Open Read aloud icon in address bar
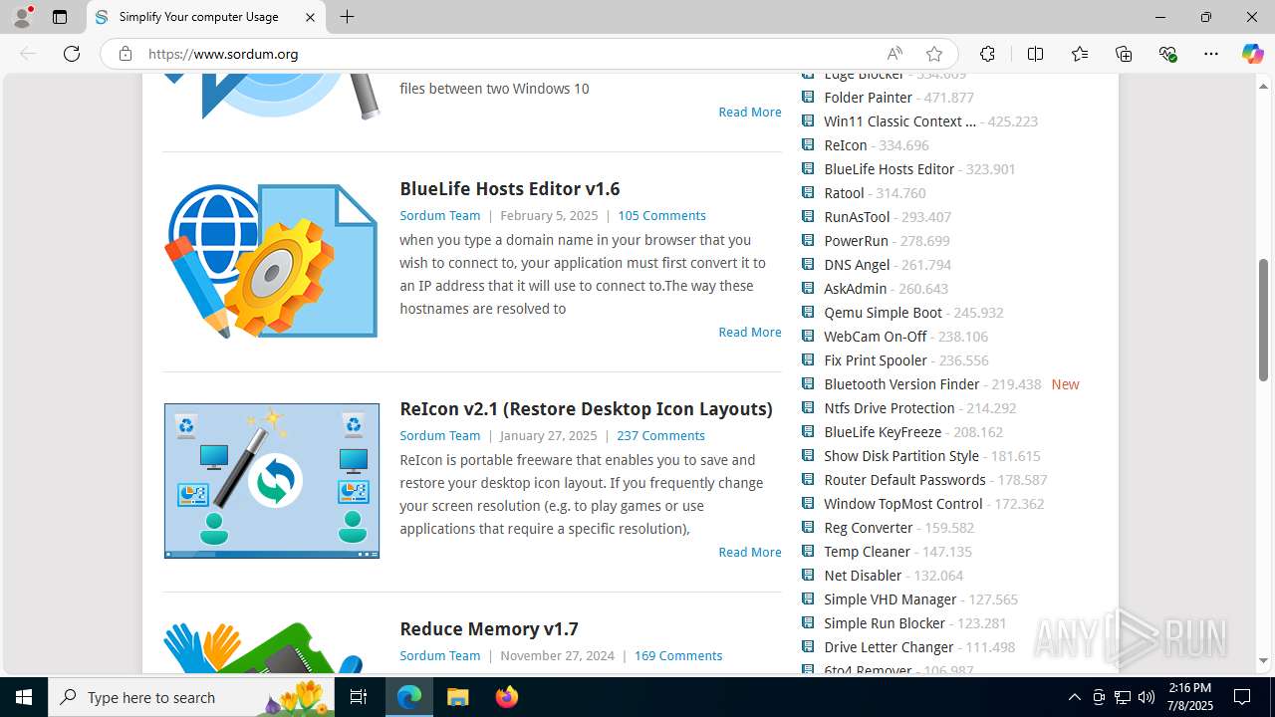Screen dimensions: 1275x717 tap(894, 54)
